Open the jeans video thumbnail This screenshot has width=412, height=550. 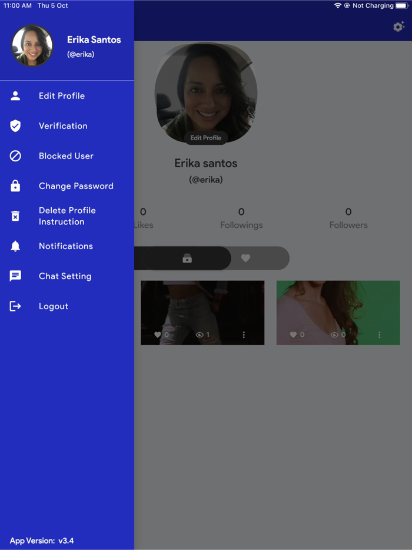202,313
